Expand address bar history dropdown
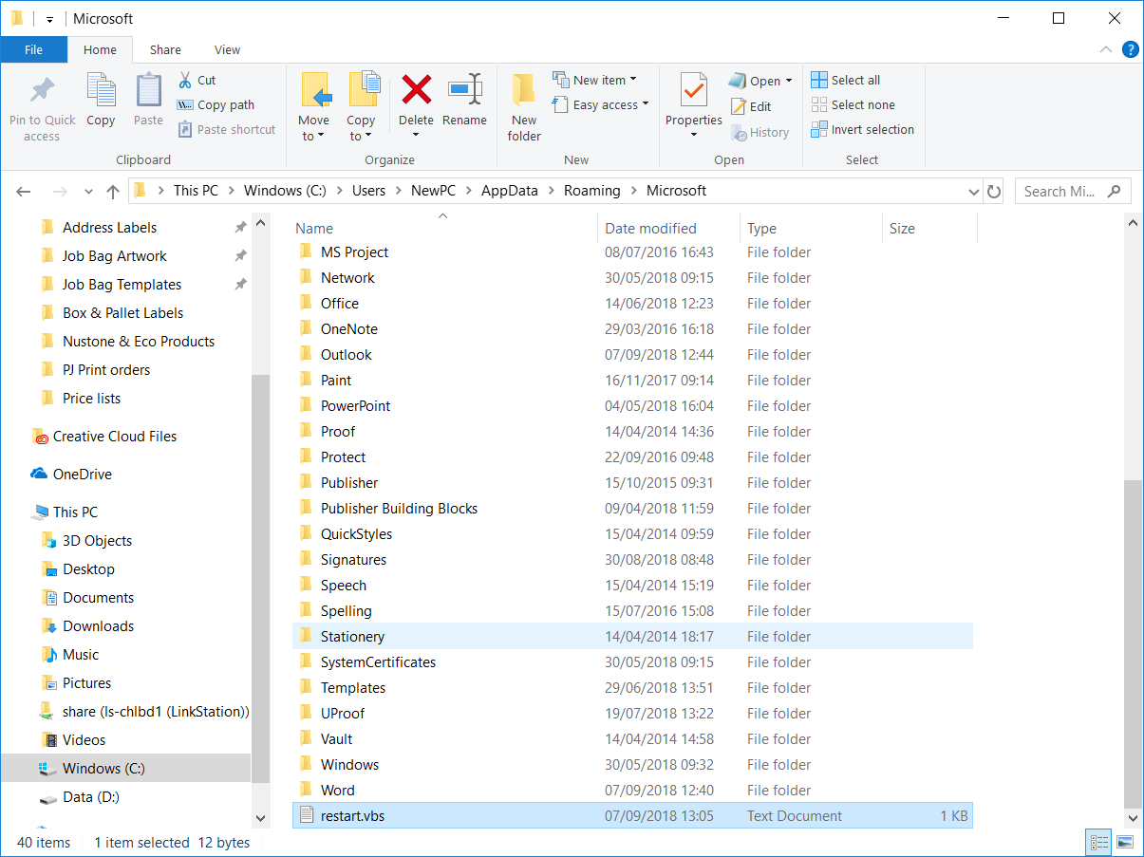This screenshot has width=1144, height=857. pos(973,191)
